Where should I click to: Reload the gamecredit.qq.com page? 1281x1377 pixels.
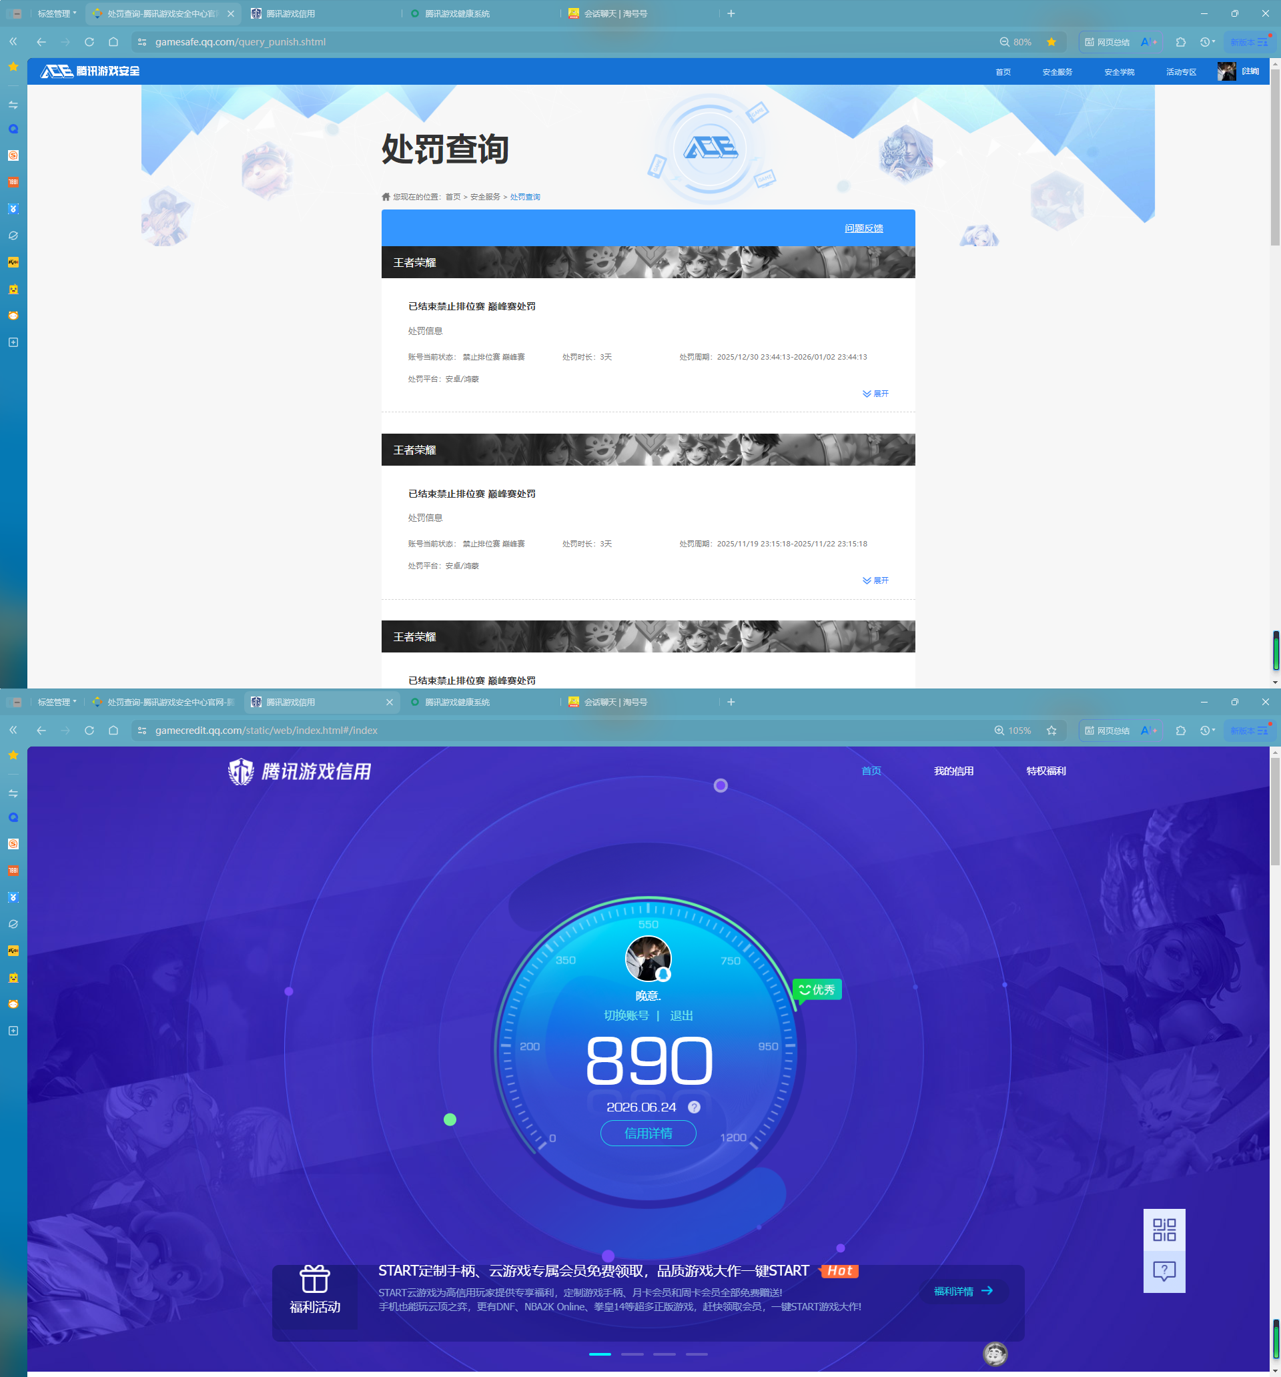(x=89, y=730)
